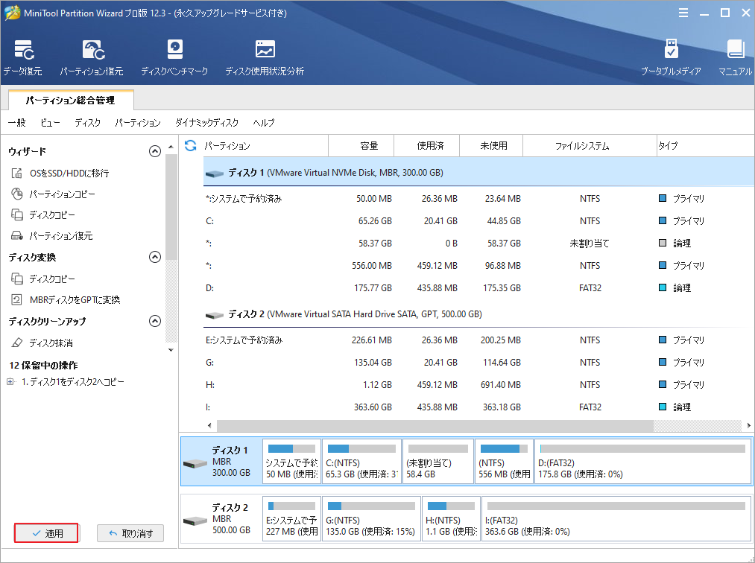Collapse the ディスク変換 section
Viewport: 755px width, 563px height.
click(155, 257)
